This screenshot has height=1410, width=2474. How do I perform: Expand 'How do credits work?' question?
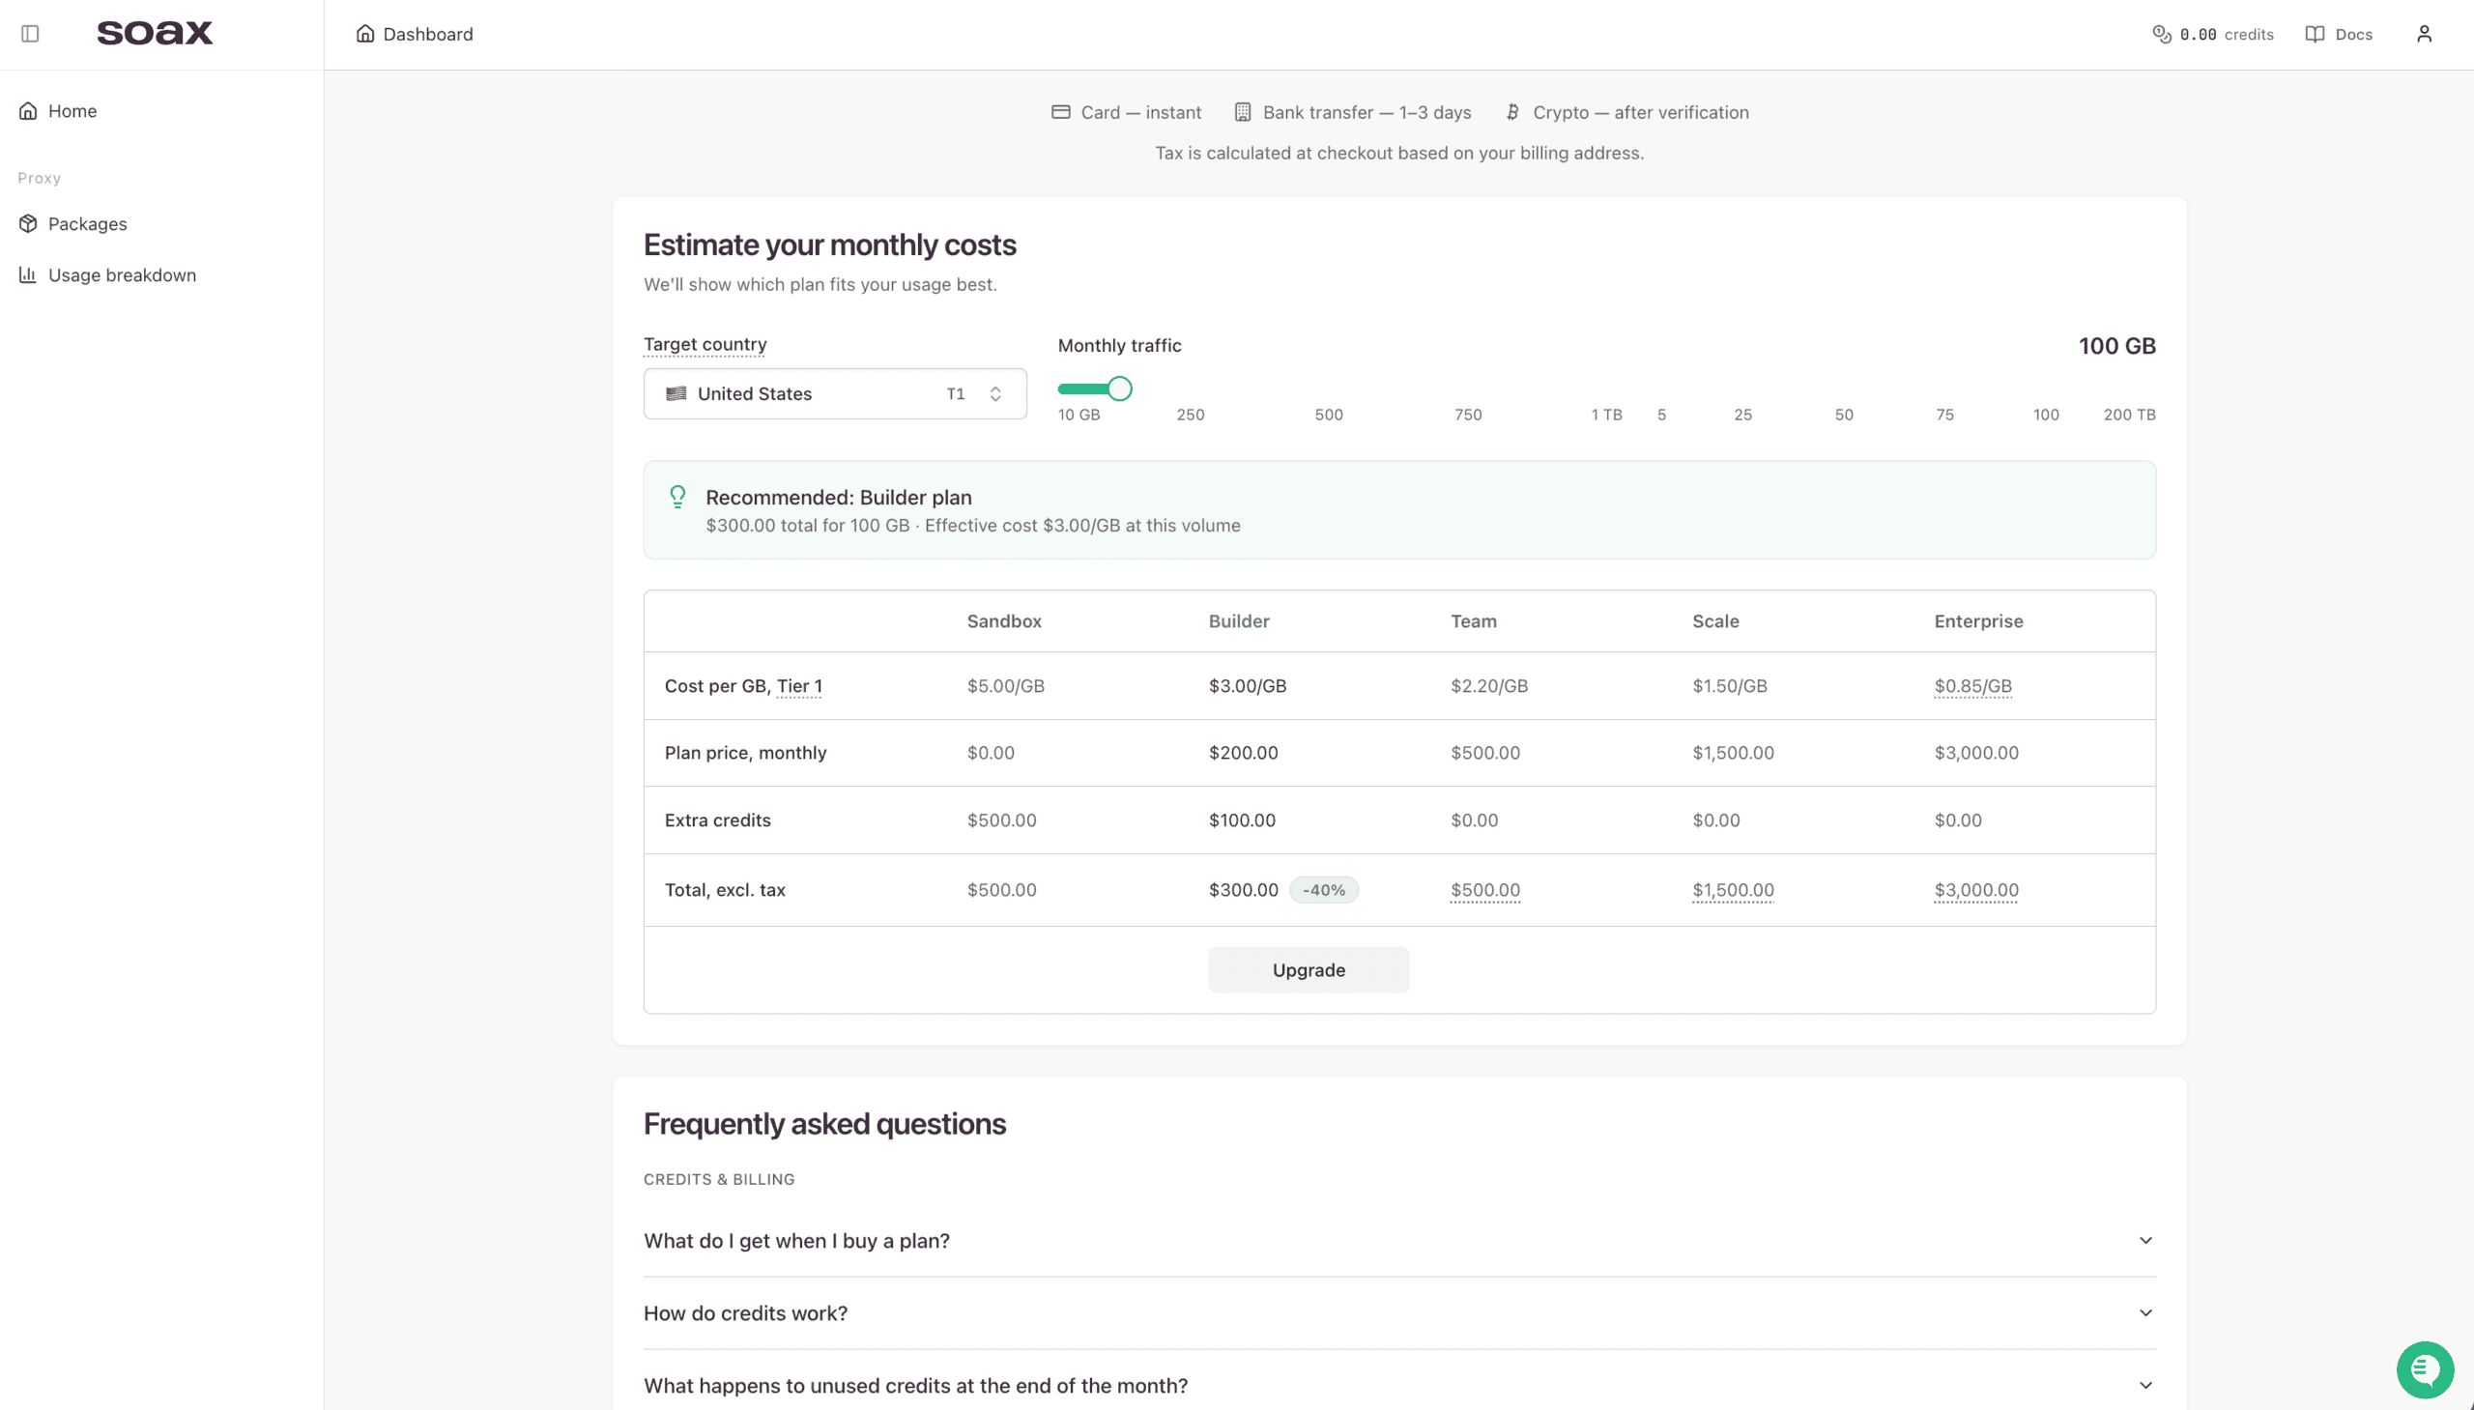click(x=1399, y=1313)
